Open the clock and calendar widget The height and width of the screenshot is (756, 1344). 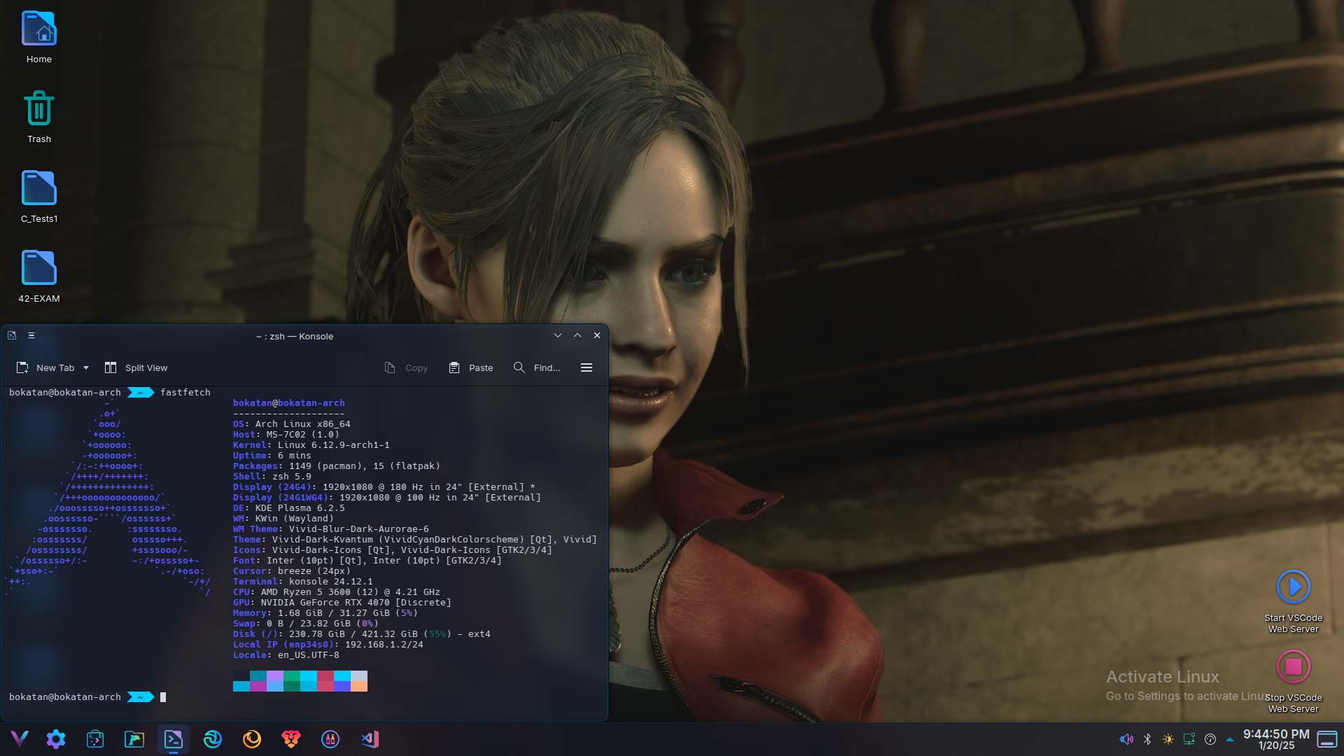click(1276, 739)
